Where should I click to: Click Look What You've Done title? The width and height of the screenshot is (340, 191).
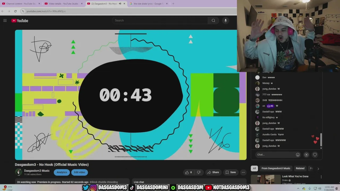pyautogui.click(x=295, y=176)
